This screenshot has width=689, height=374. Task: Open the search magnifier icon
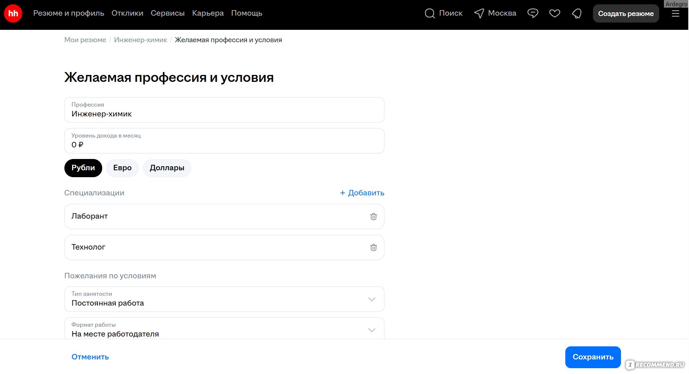pyautogui.click(x=430, y=13)
